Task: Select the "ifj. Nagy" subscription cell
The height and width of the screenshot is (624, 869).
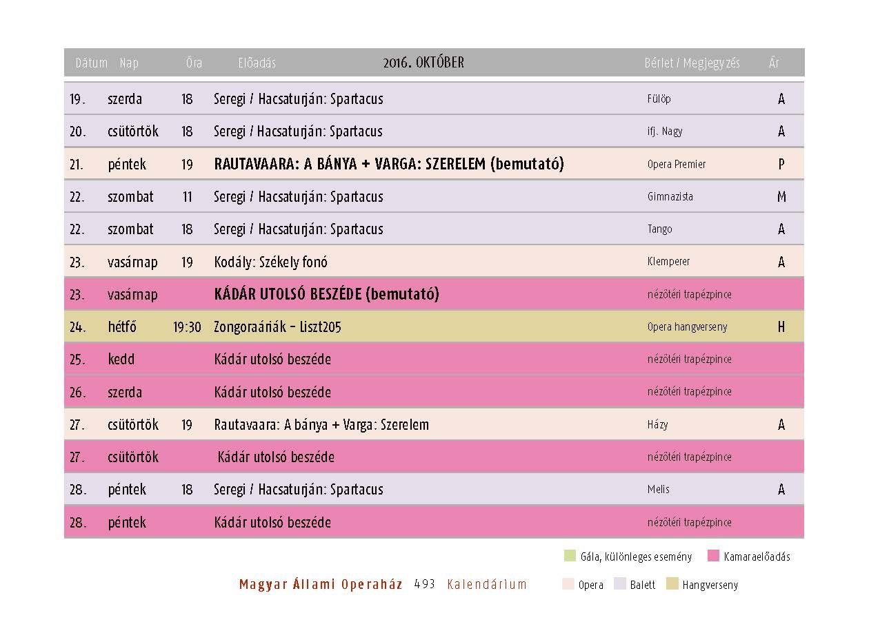Action: (x=665, y=131)
